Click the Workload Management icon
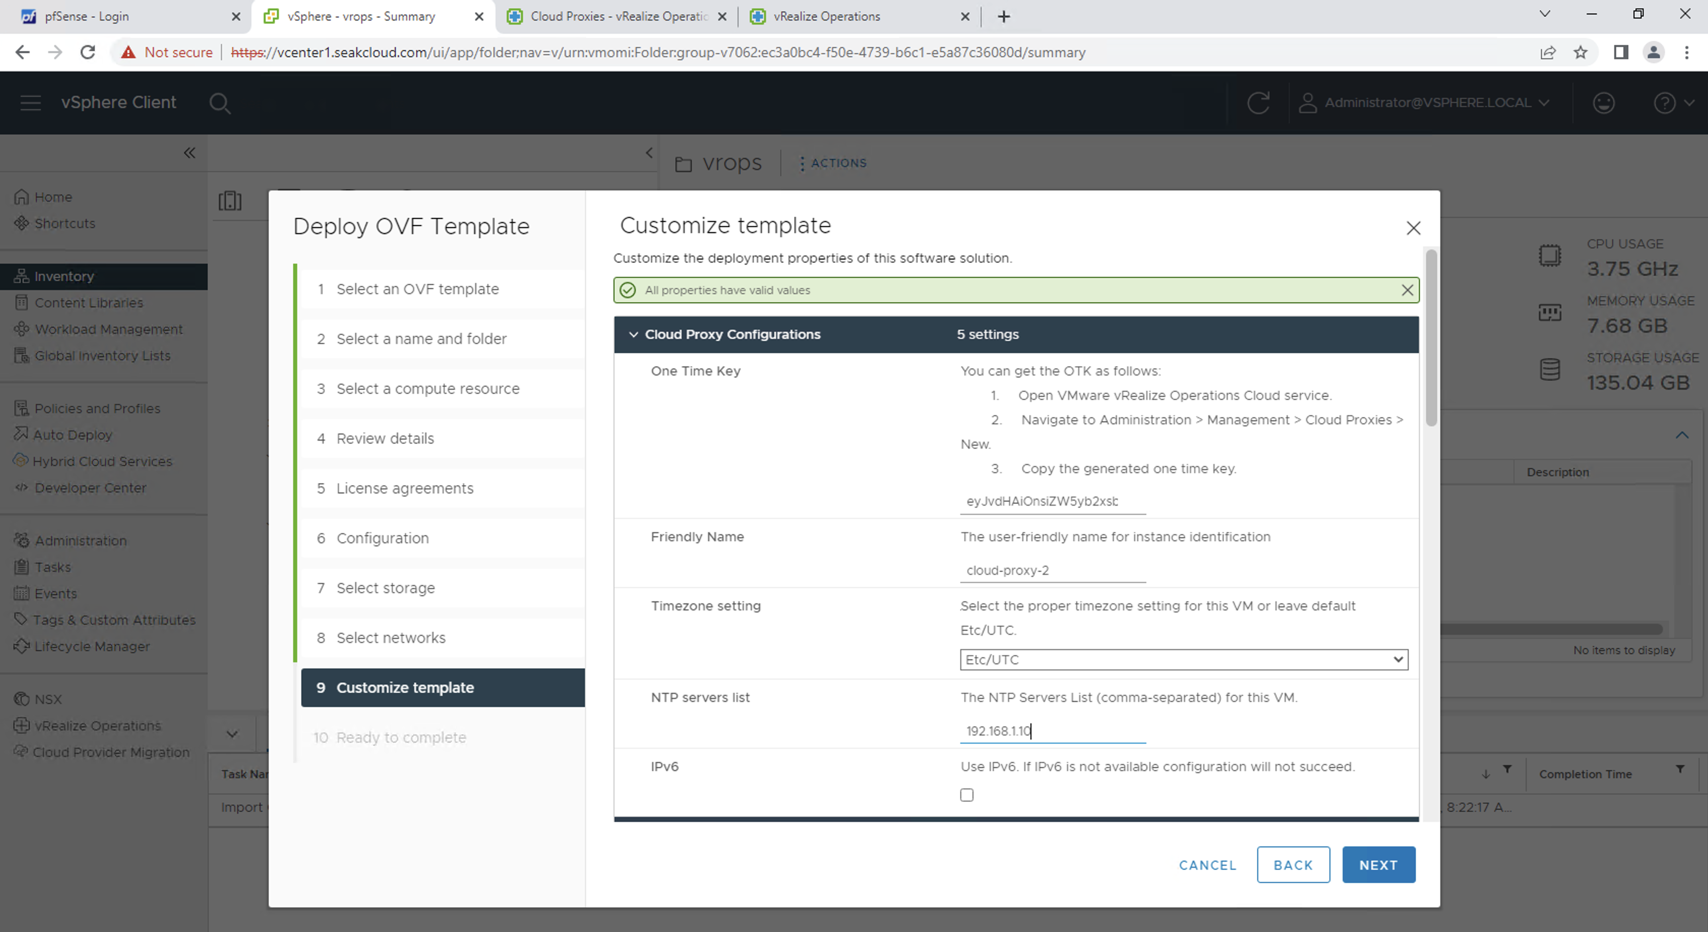Viewport: 1708px width, 932px height. [21, 329]
